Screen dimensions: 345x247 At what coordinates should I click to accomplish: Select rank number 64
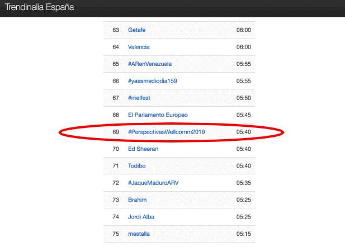pyautogui.click(x=116, y=47)
